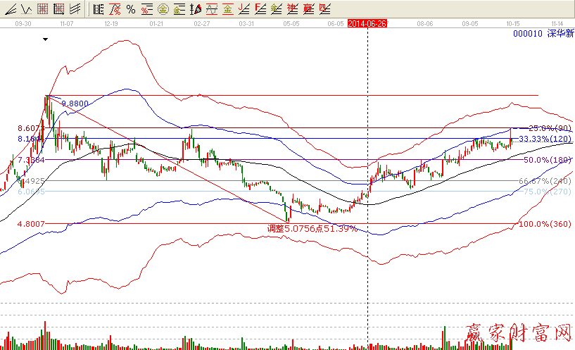Select the zigzag wave line tool
The width and height of the screenshot is (575, 350).
coord(25,9)
